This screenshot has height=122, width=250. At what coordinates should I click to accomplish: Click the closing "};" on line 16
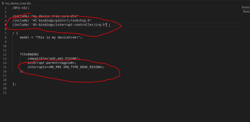(x=22, y=71)
